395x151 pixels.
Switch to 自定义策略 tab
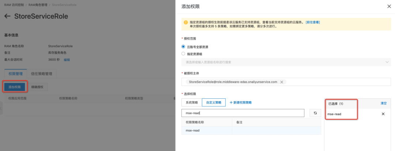click(214, 102)
